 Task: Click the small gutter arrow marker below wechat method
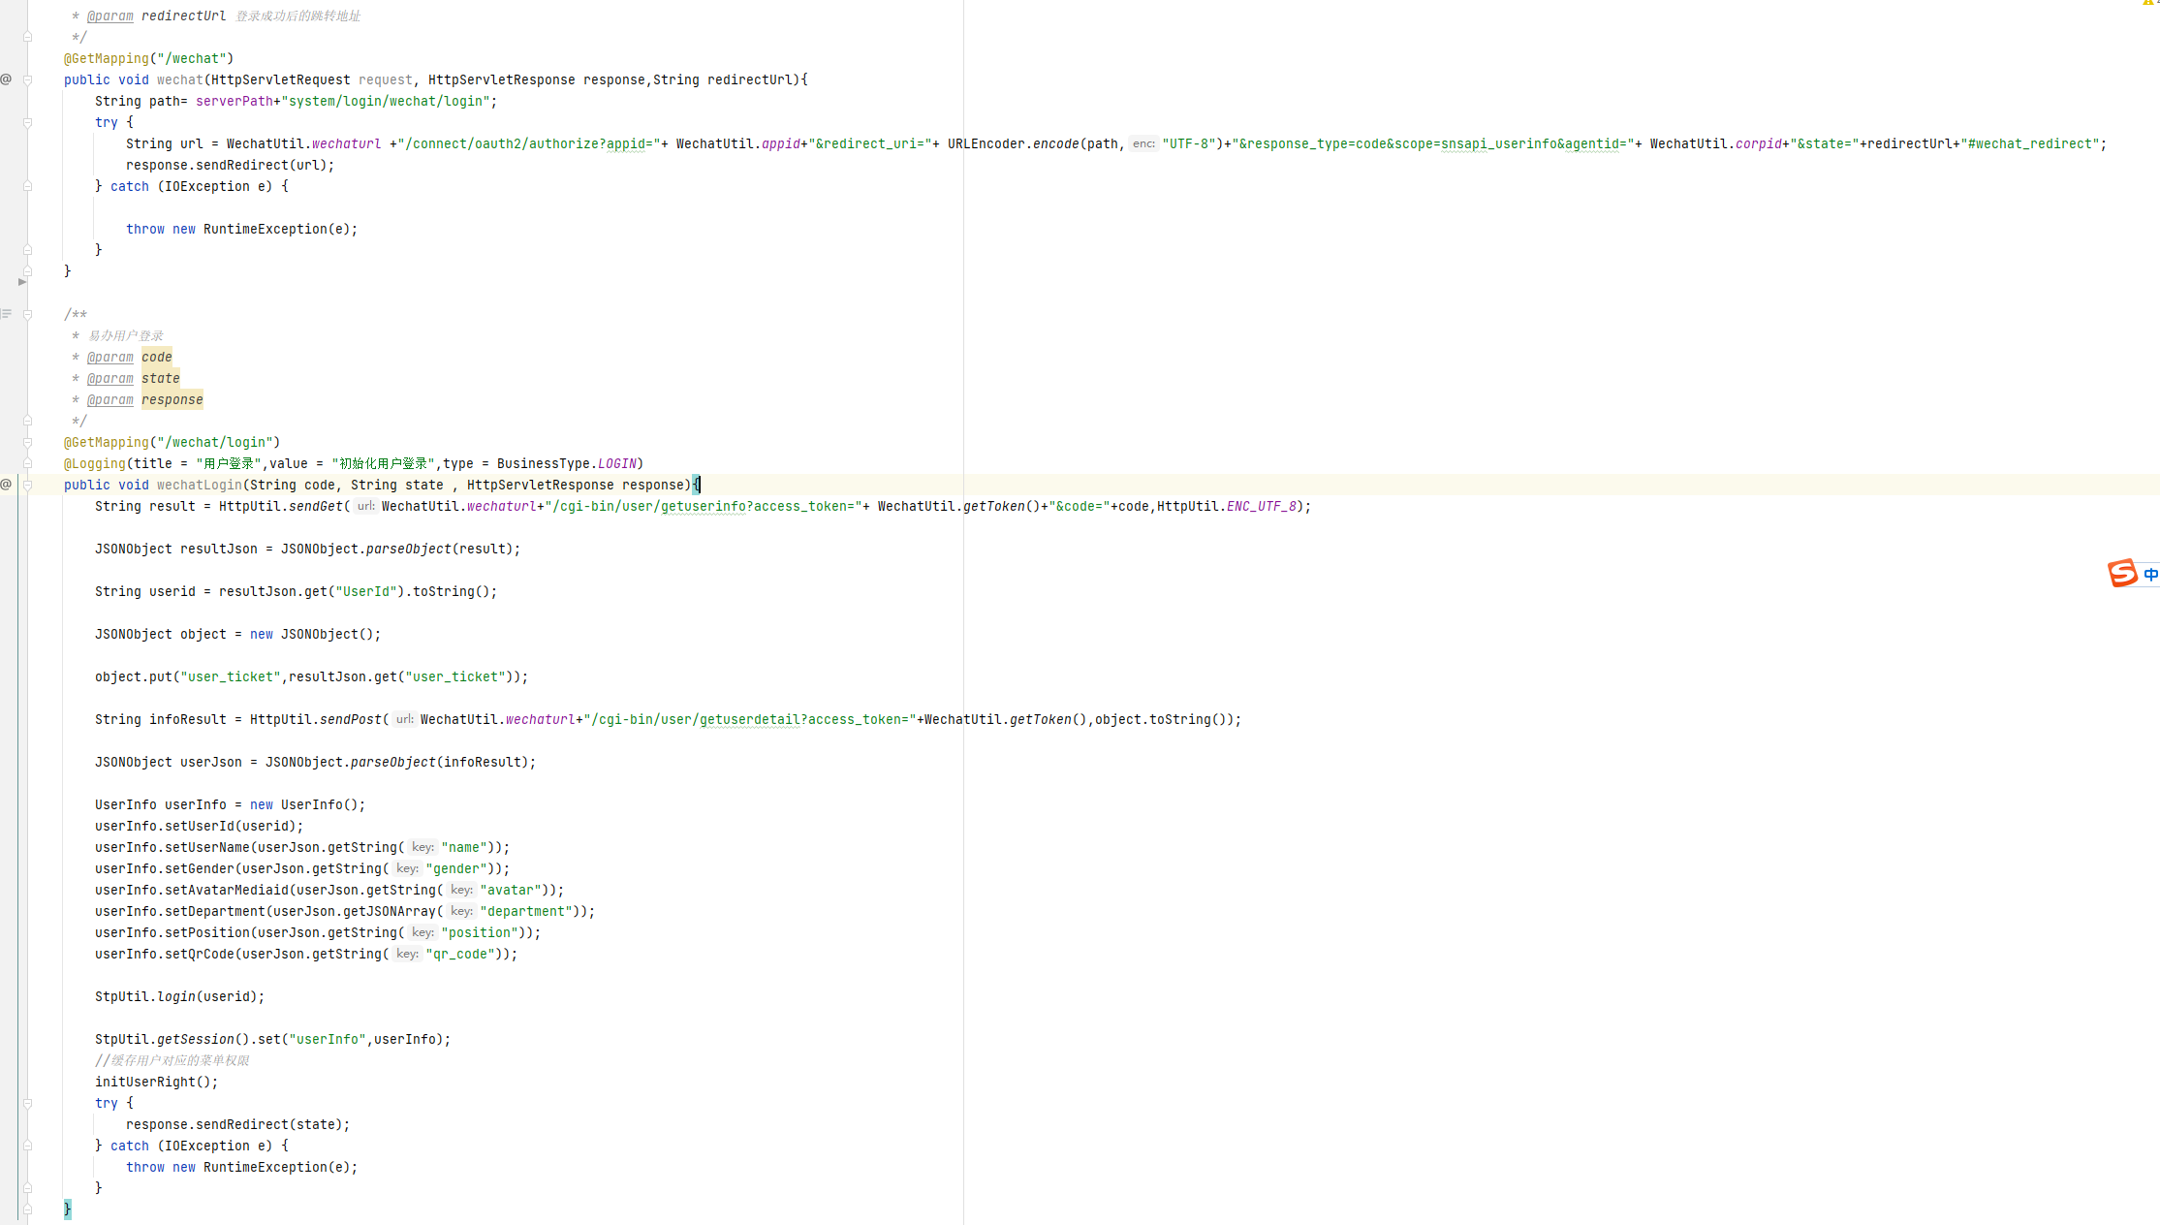[21, 282]
